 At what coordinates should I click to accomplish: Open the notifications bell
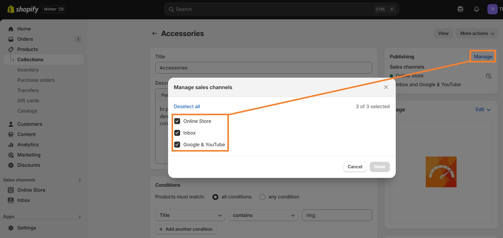click(x=477, y=9)
